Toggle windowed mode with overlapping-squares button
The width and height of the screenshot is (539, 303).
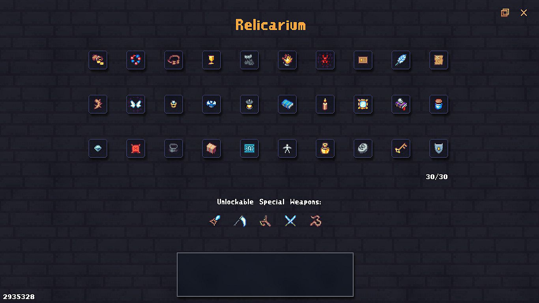(x=505, y=13)
